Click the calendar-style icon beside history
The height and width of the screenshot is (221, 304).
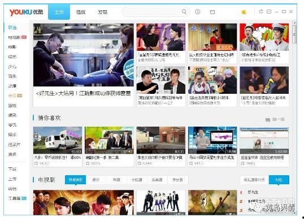coord(212,12)
